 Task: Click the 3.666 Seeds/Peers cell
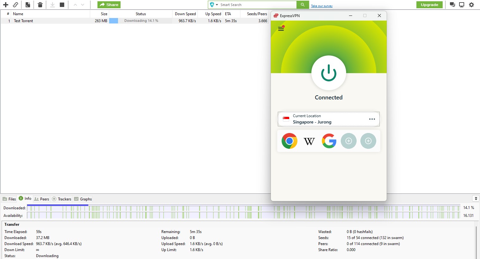(x=263, y=21)
